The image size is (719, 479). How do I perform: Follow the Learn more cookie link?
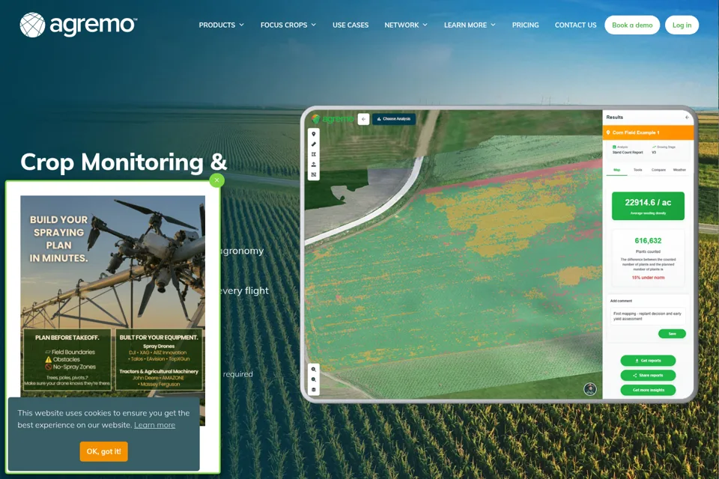pyautogui.click(x=154, y=425)
